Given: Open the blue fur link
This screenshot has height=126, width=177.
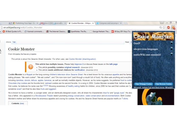Looking at the screenshot, I should point(106,93).
